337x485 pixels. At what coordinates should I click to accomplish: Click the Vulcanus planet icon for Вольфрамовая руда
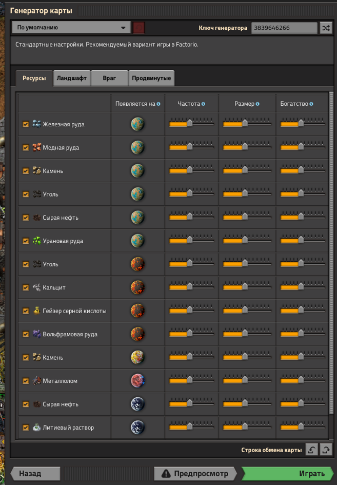pos(137,334)
